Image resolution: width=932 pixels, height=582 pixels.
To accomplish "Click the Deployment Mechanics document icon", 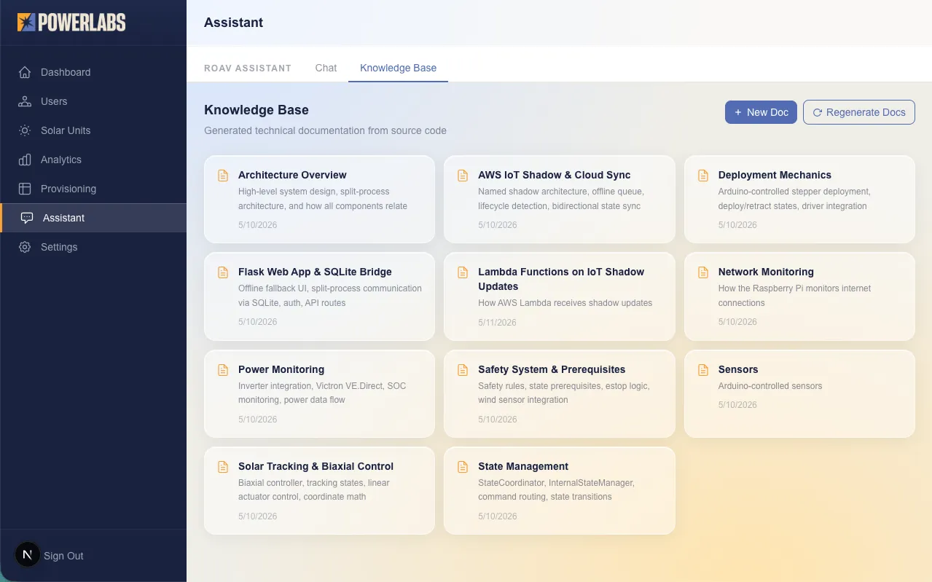I will click(x=703, y=176).
